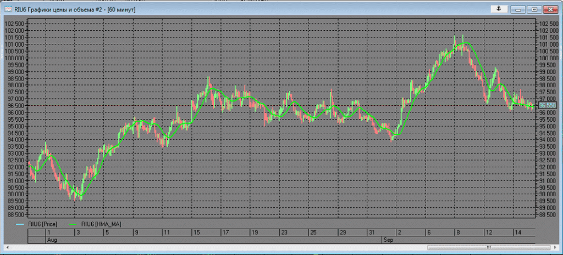The width and height of the screenshot is (563, 255).
Task: Minimize the RIU6 chart window
Action: (x=518, y=9)
